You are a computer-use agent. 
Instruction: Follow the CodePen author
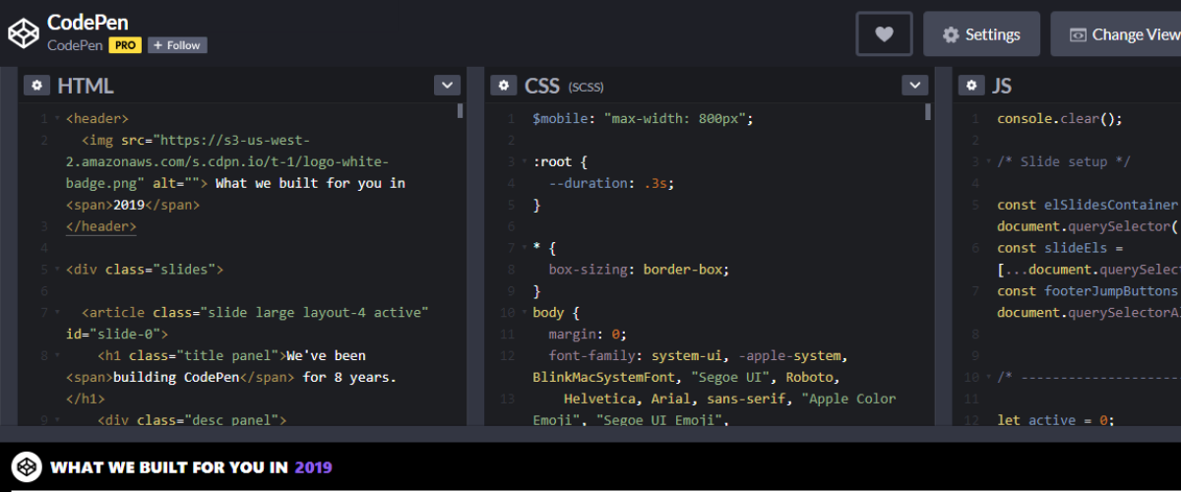click(x=177, y=45)
